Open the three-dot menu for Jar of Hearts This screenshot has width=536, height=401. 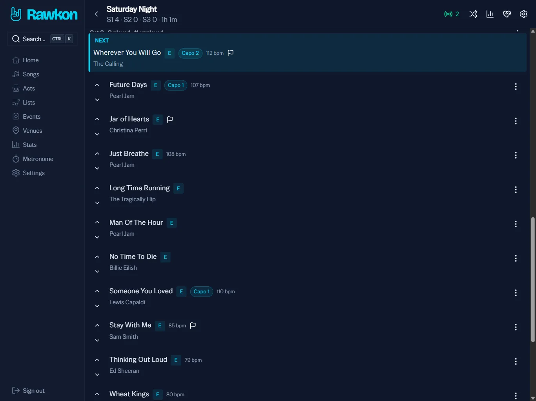coord(516,121)
